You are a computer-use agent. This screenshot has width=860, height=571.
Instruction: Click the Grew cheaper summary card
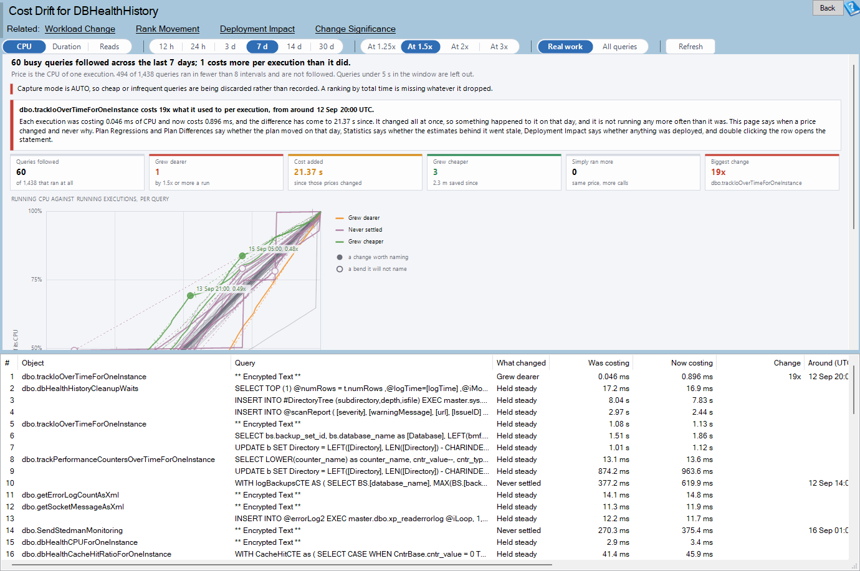pos(494,172)
